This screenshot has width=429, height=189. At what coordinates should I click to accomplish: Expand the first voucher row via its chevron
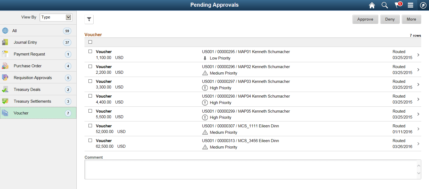(x=418, y=55)
